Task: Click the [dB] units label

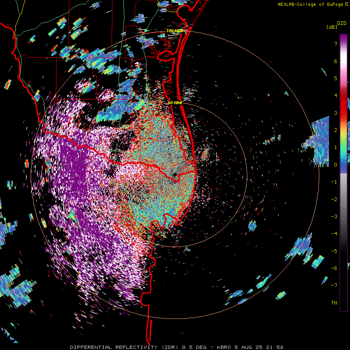Action: (332, 27)
